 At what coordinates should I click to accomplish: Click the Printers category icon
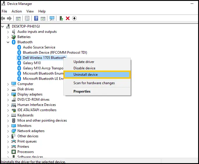pos(14,147)
